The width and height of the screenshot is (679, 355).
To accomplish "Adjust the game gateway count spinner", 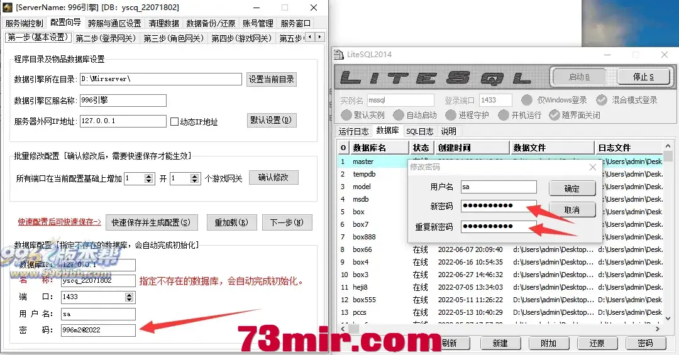I will (195, 178).
